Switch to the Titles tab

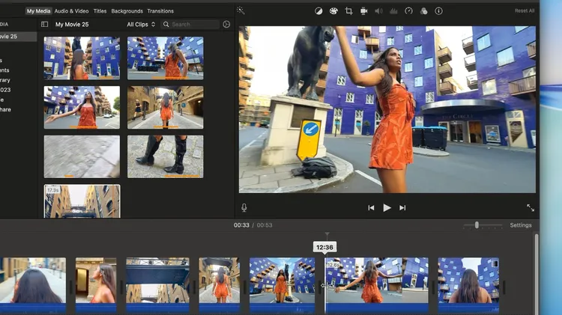click(100, 11)
